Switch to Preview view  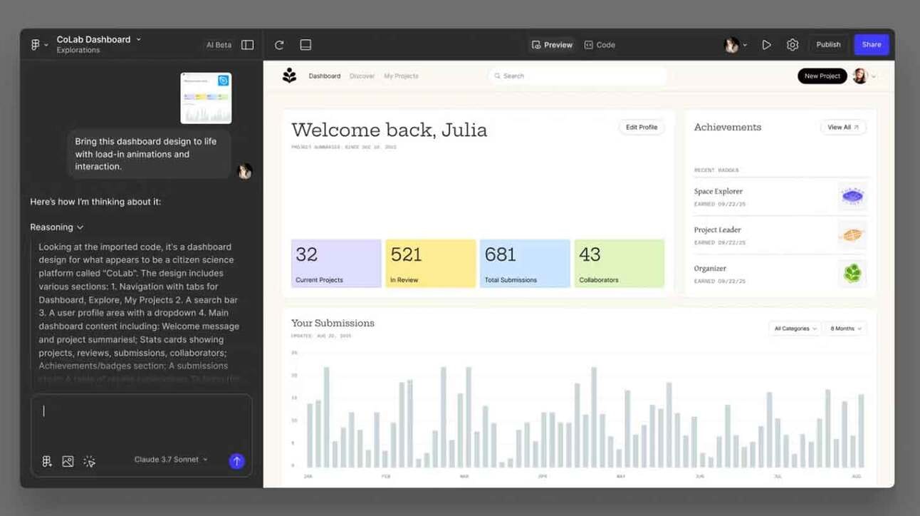pos(552,45)
